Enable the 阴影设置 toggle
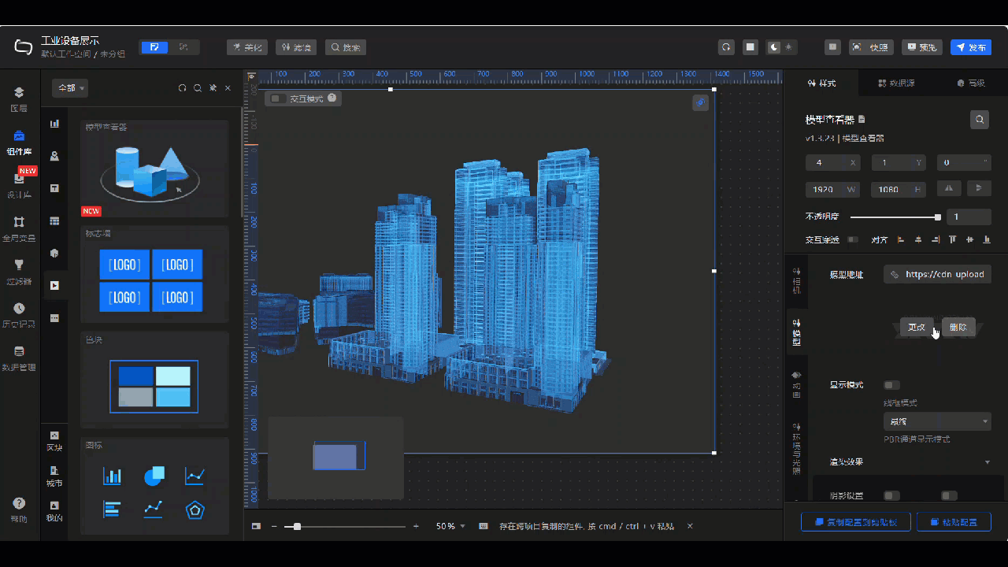 pos(891,495)
